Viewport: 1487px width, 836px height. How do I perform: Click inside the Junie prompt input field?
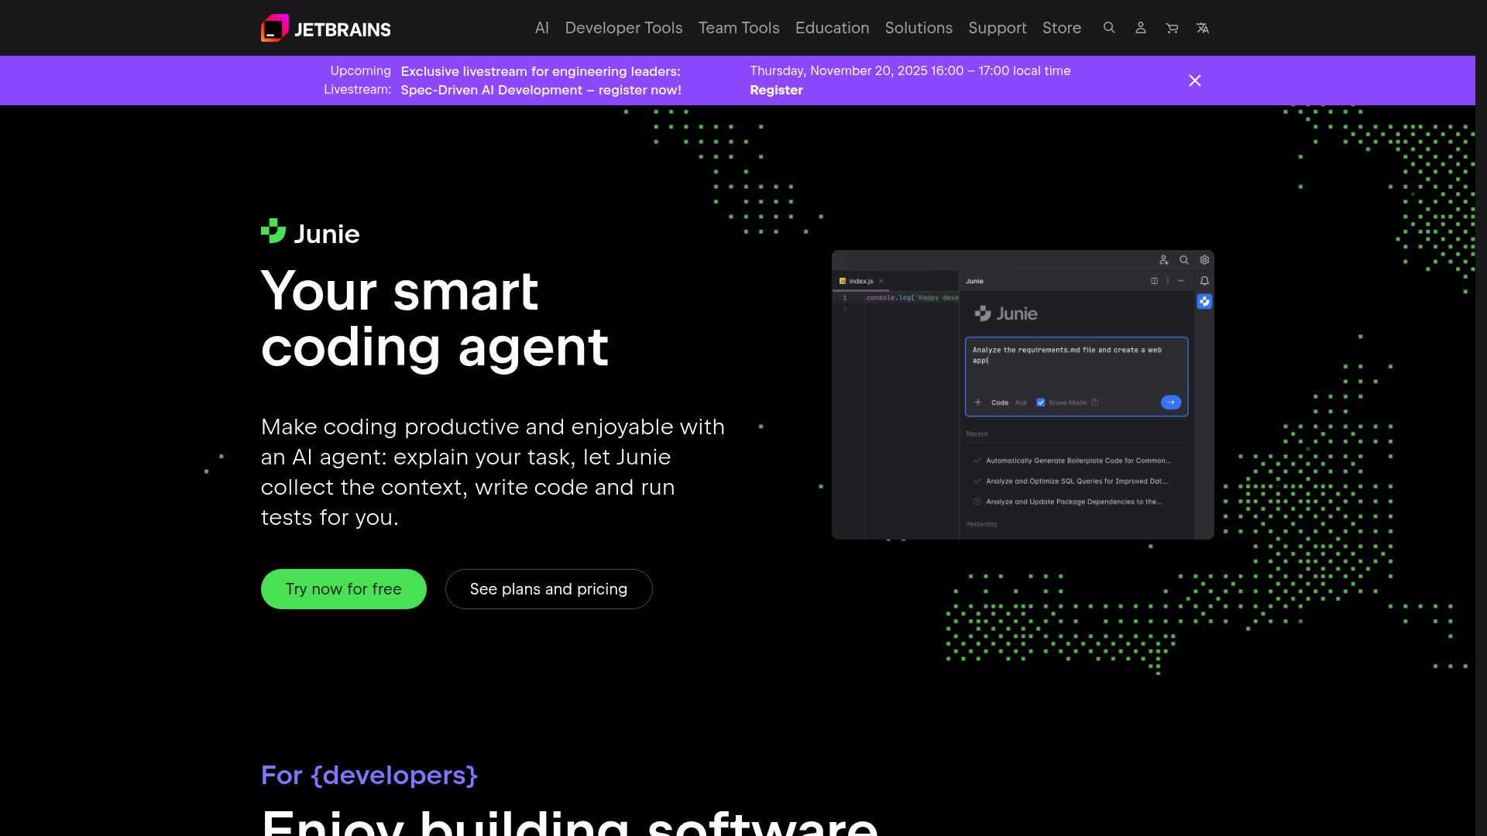1076,364
